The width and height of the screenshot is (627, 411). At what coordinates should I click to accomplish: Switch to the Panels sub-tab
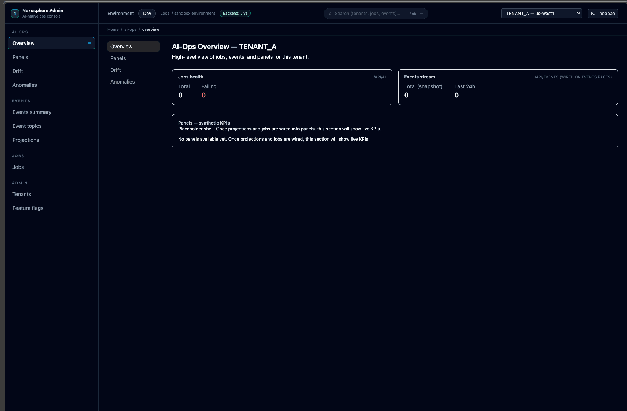118,58
